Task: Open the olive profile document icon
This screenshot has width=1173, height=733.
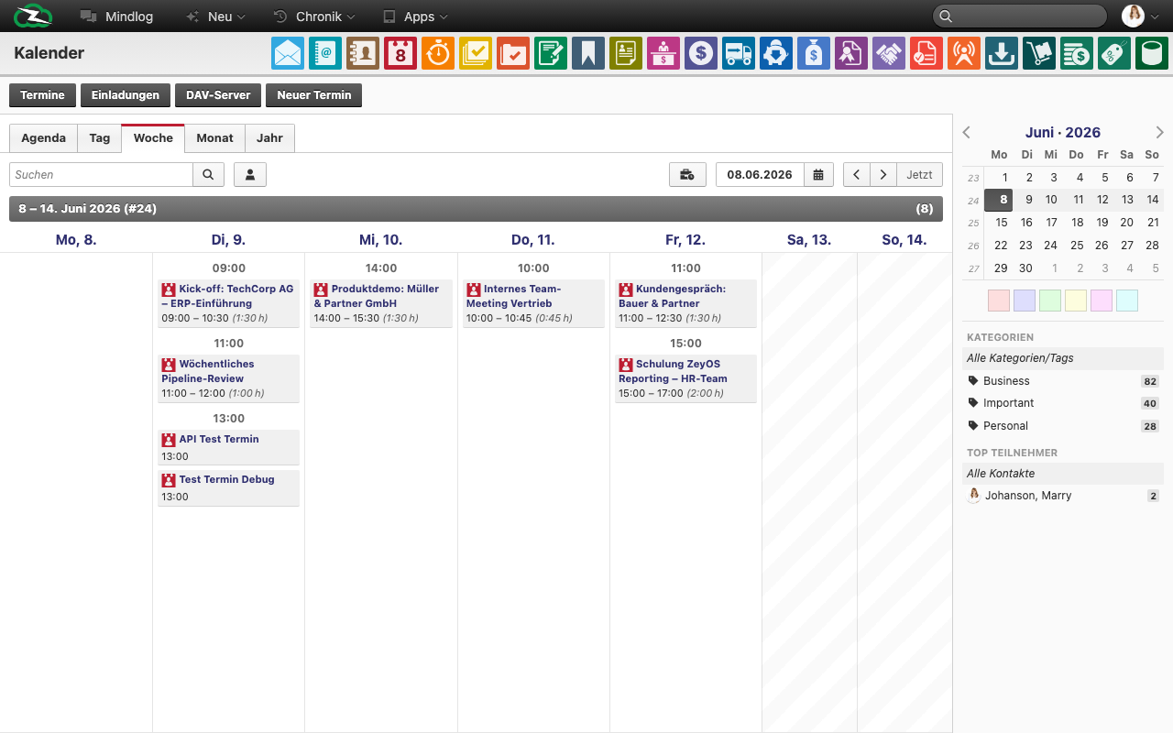Action: 626,53
